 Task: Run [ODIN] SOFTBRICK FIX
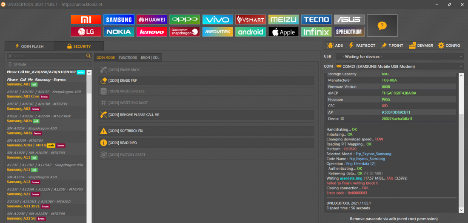coord(206,131)
